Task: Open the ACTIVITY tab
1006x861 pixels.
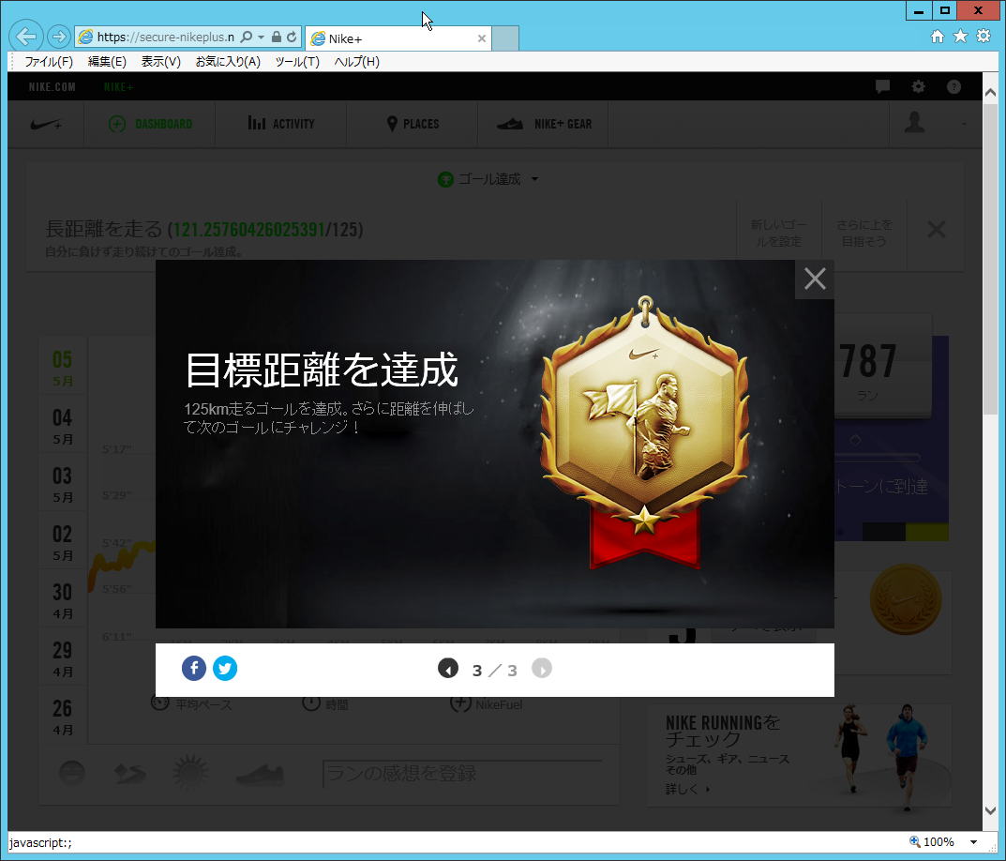Action: [281, 124]
